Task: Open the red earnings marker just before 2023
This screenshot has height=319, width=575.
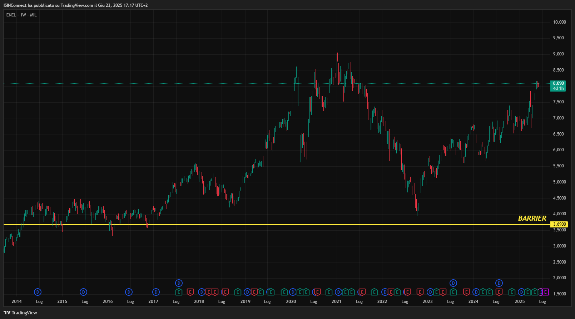Action: point(420,292)
